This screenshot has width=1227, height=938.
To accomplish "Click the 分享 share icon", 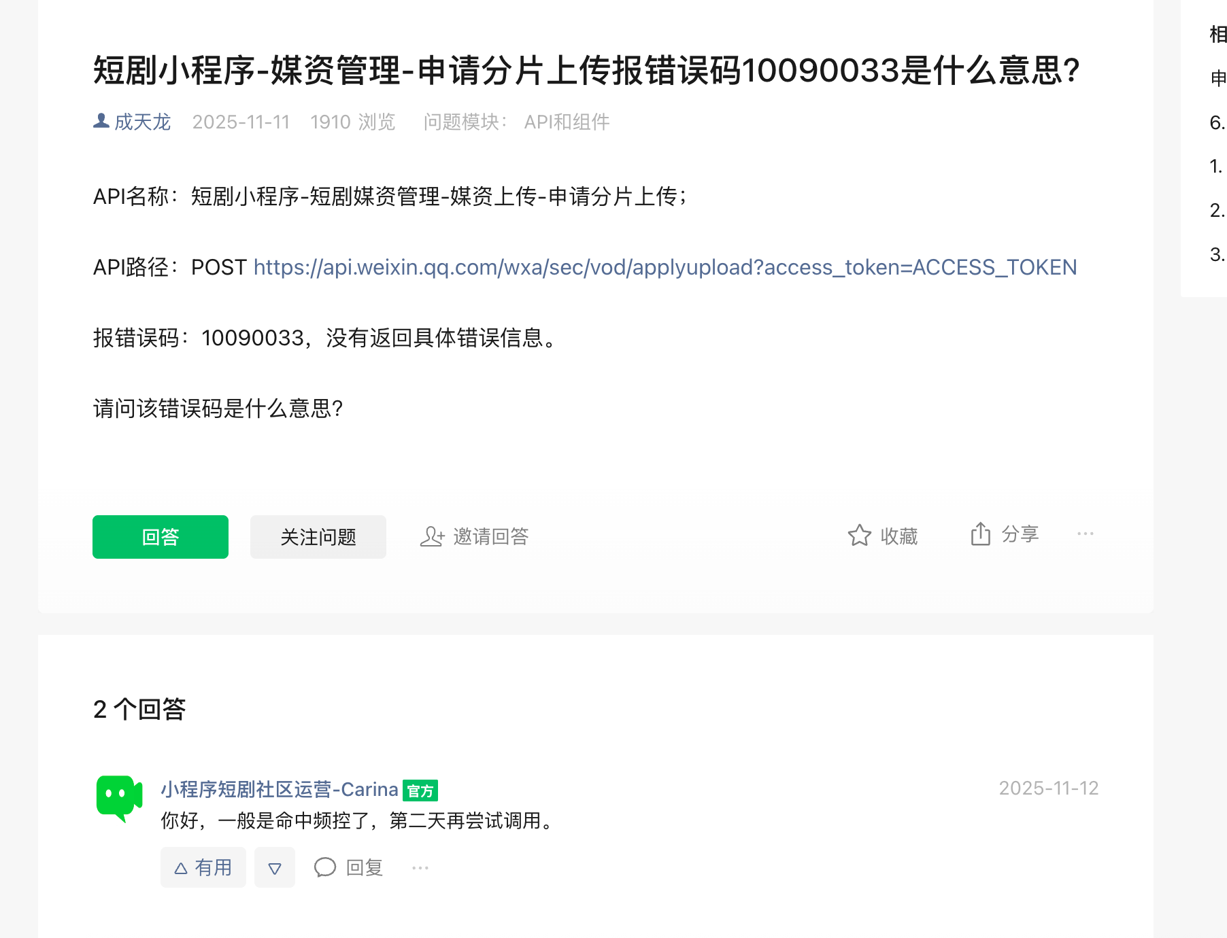I will [981, 534].
